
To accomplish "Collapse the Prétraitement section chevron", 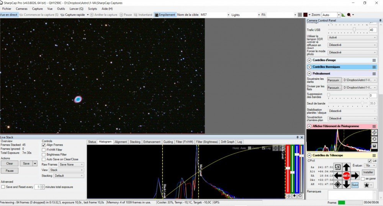I will [x=309, y=74].
